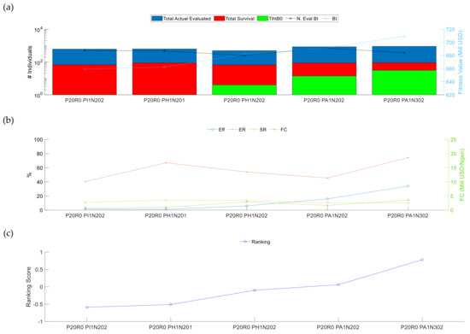
Task: Click the red bar segment for P20R0 PI1N202
Action: tap(85, 79)
